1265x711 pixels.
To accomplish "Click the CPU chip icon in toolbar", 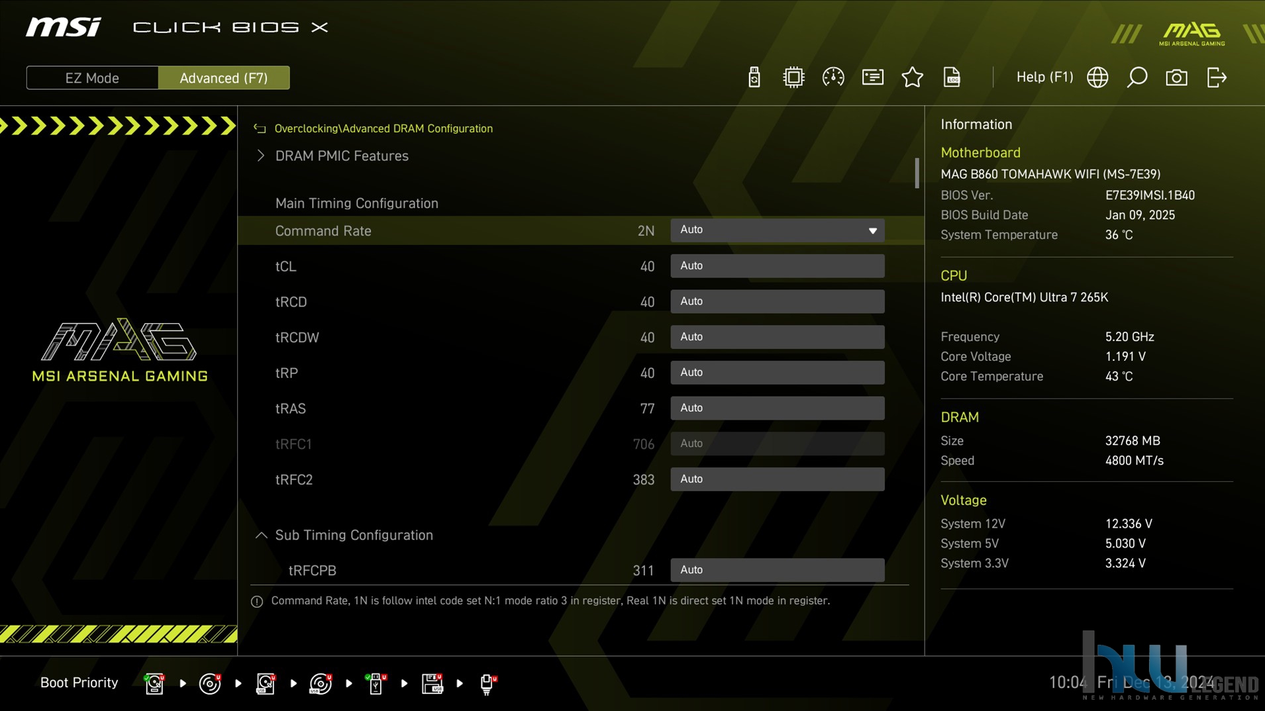I will click(793, 77).
